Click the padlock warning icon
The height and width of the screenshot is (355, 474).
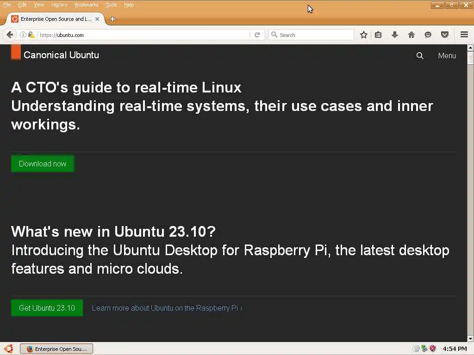coord(31,35)
